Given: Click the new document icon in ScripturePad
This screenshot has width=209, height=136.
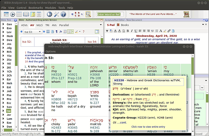Looking at the screenshot, I should click(111, 31).
